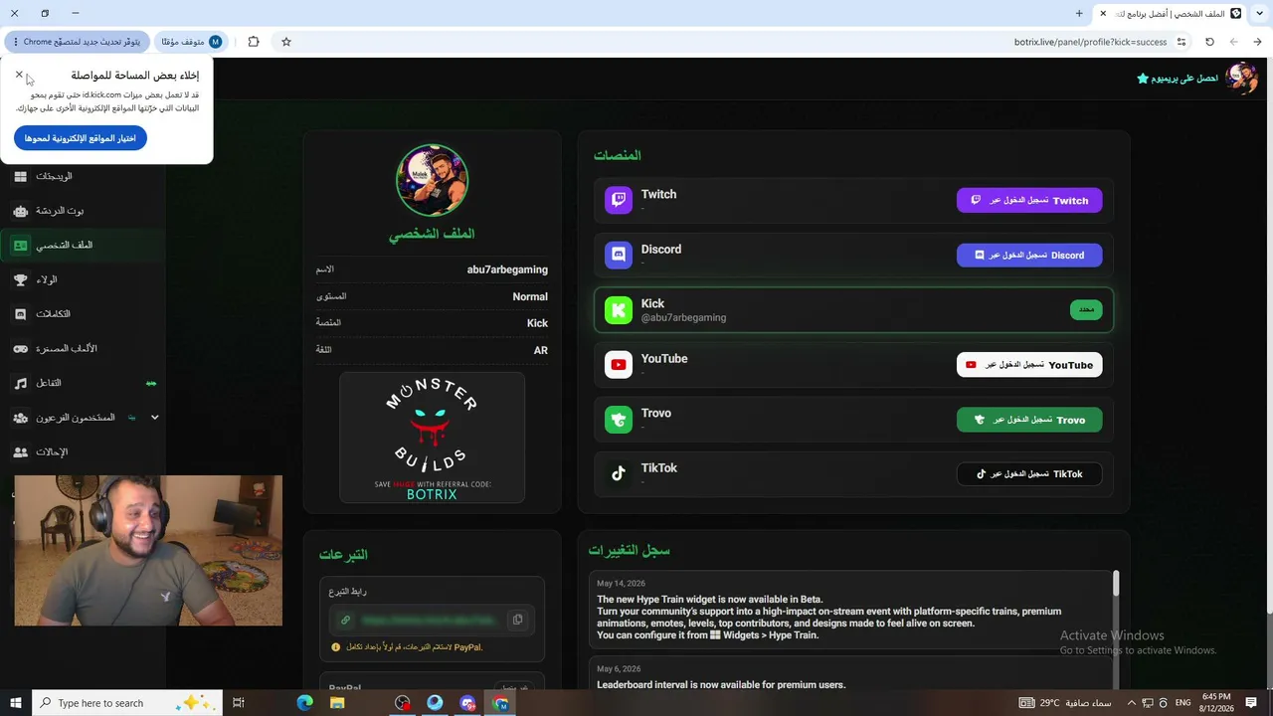Open the Monster Builds referral banner
The height and width of the screenshot is (716, 1273).
(x=432, y=438)
